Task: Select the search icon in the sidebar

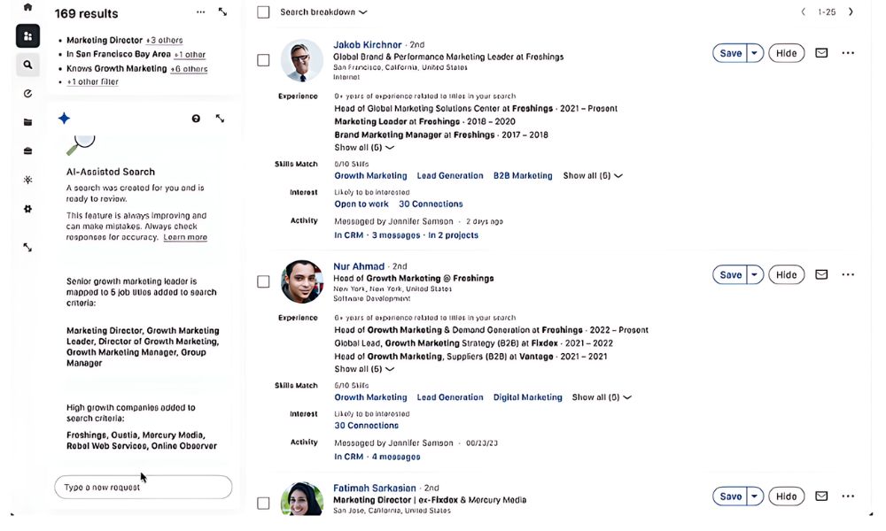Action: pos(27,64)
